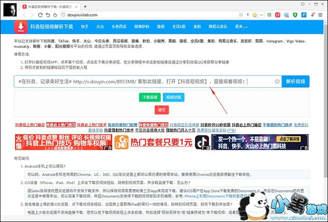Open the 全民K歌 nav item

click(x=179, y=27)
